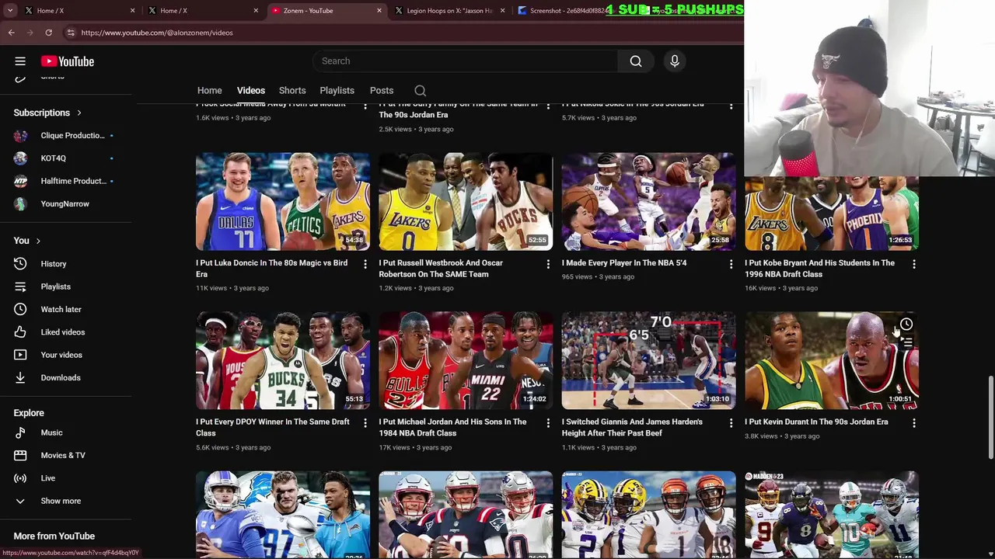The image size is (995, 559).
Task: Open the Playlists channel tab
Action: pyautogui.click(x=337, y=91)
